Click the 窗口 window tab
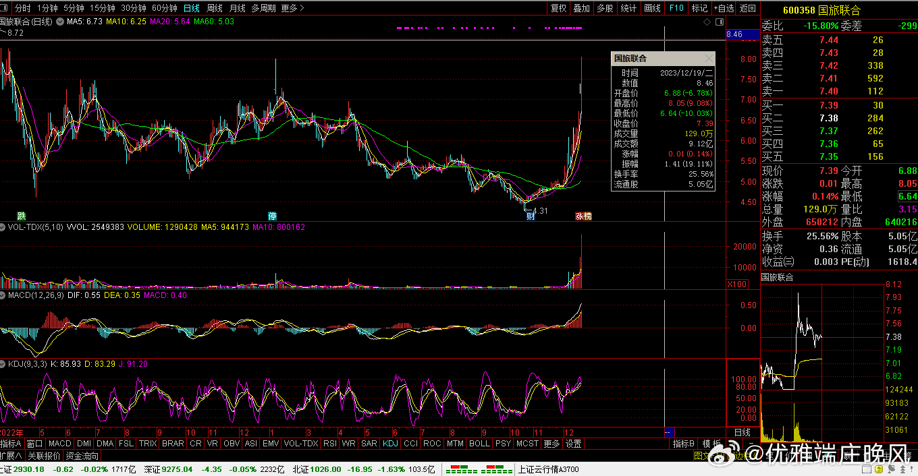This screenshot has width=918, height=476. tap(34, 444)
